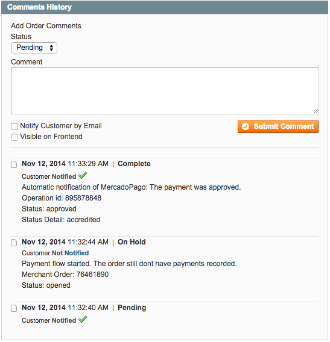Viewport: 330px width, 342px height.
Task: Click the green checkmark on the Pending entry
Action: (x=83, y=320)
